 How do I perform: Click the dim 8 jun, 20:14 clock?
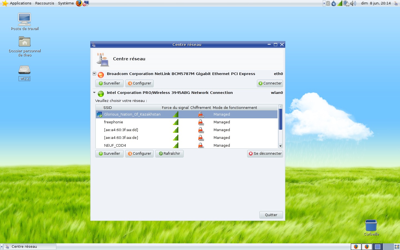coord(376,3)
